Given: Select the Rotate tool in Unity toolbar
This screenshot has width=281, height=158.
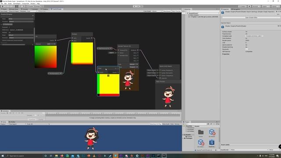Looking at the screenshot, I should (10, 7).
